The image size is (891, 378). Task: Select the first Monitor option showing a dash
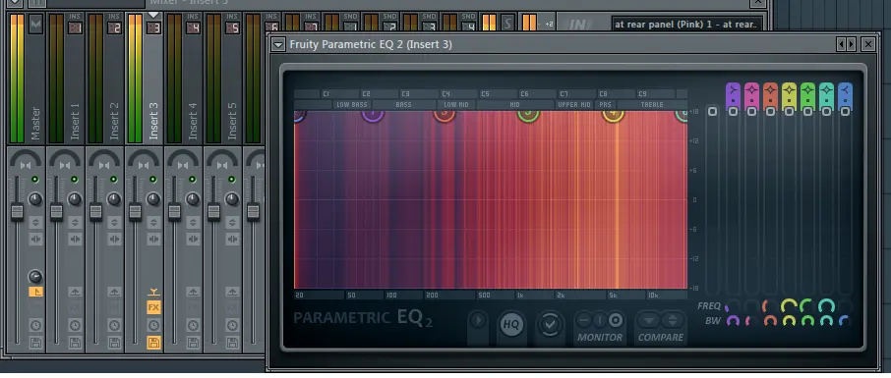click(x=584, y=321)
